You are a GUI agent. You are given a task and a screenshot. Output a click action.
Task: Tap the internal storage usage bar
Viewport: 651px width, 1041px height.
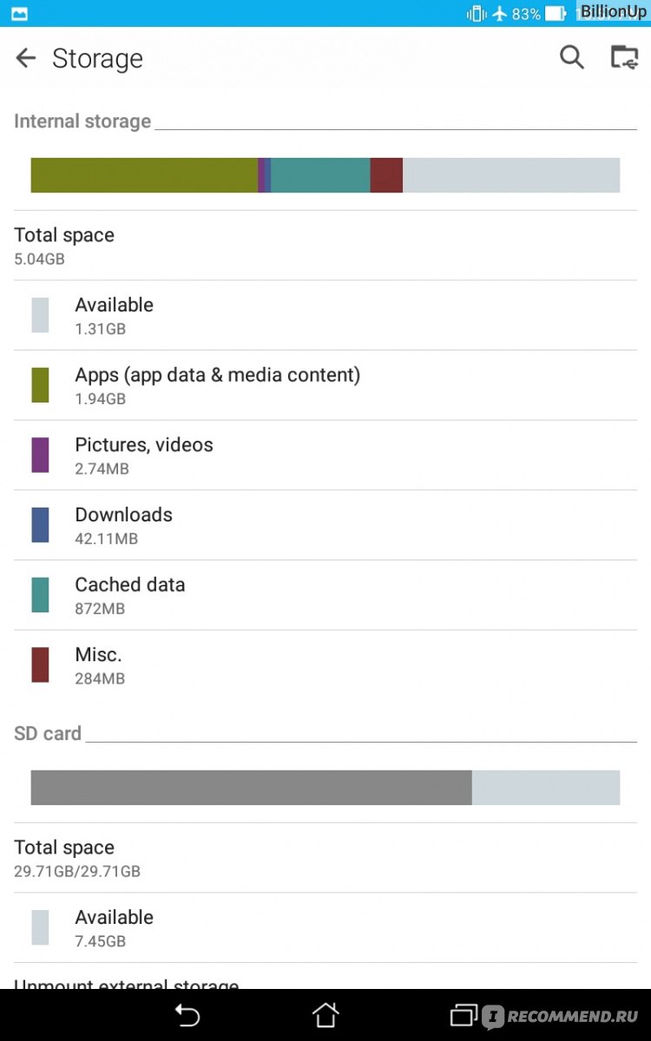325,175
